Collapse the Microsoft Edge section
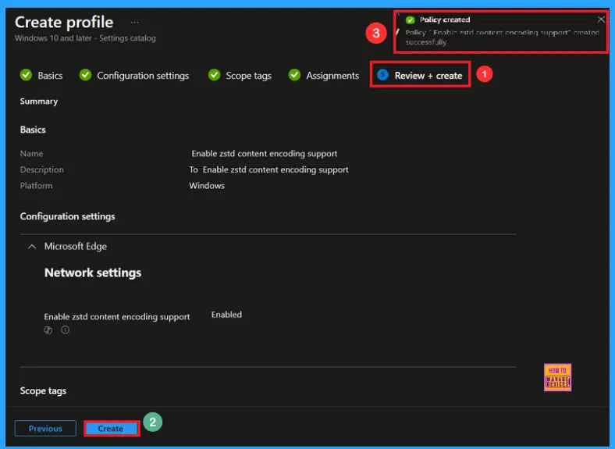615x449 pixels. click(x=32, y=247)
